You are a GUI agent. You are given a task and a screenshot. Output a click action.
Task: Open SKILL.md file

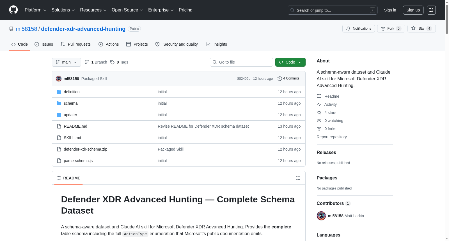tap(72, 138)
